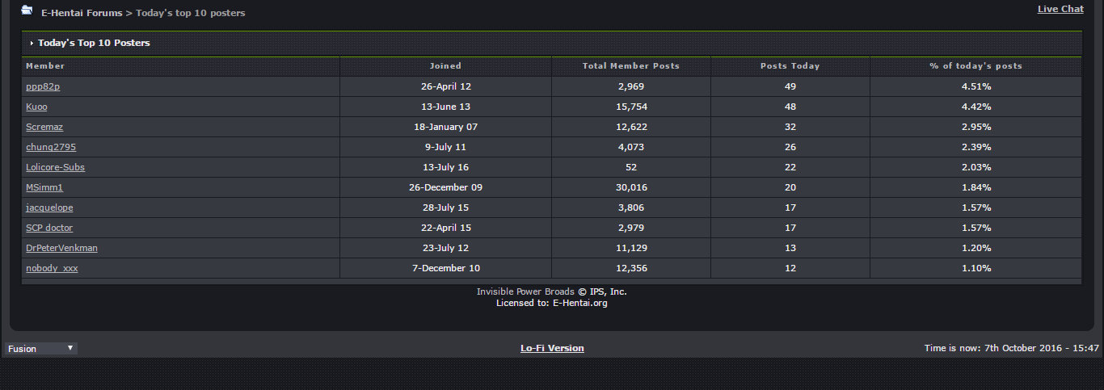The height and width of the screenshot is (390, 1104).
Task: Click the arrow beside Today's Top 10 Posters
Action: coord(32,44)
